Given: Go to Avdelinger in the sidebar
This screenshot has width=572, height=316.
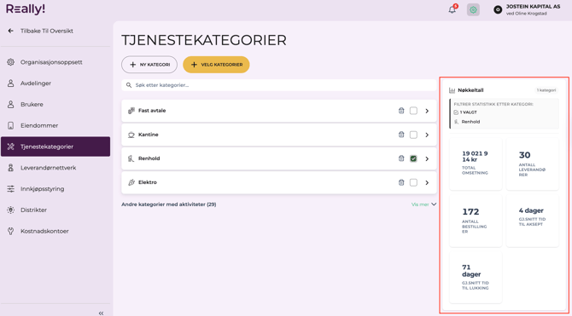Looking at the screenshot, I should [55, 83].
